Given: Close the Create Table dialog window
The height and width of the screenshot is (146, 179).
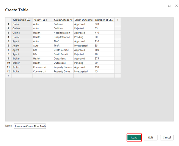Looking at the screenshot, I should (x=176, y=6).
